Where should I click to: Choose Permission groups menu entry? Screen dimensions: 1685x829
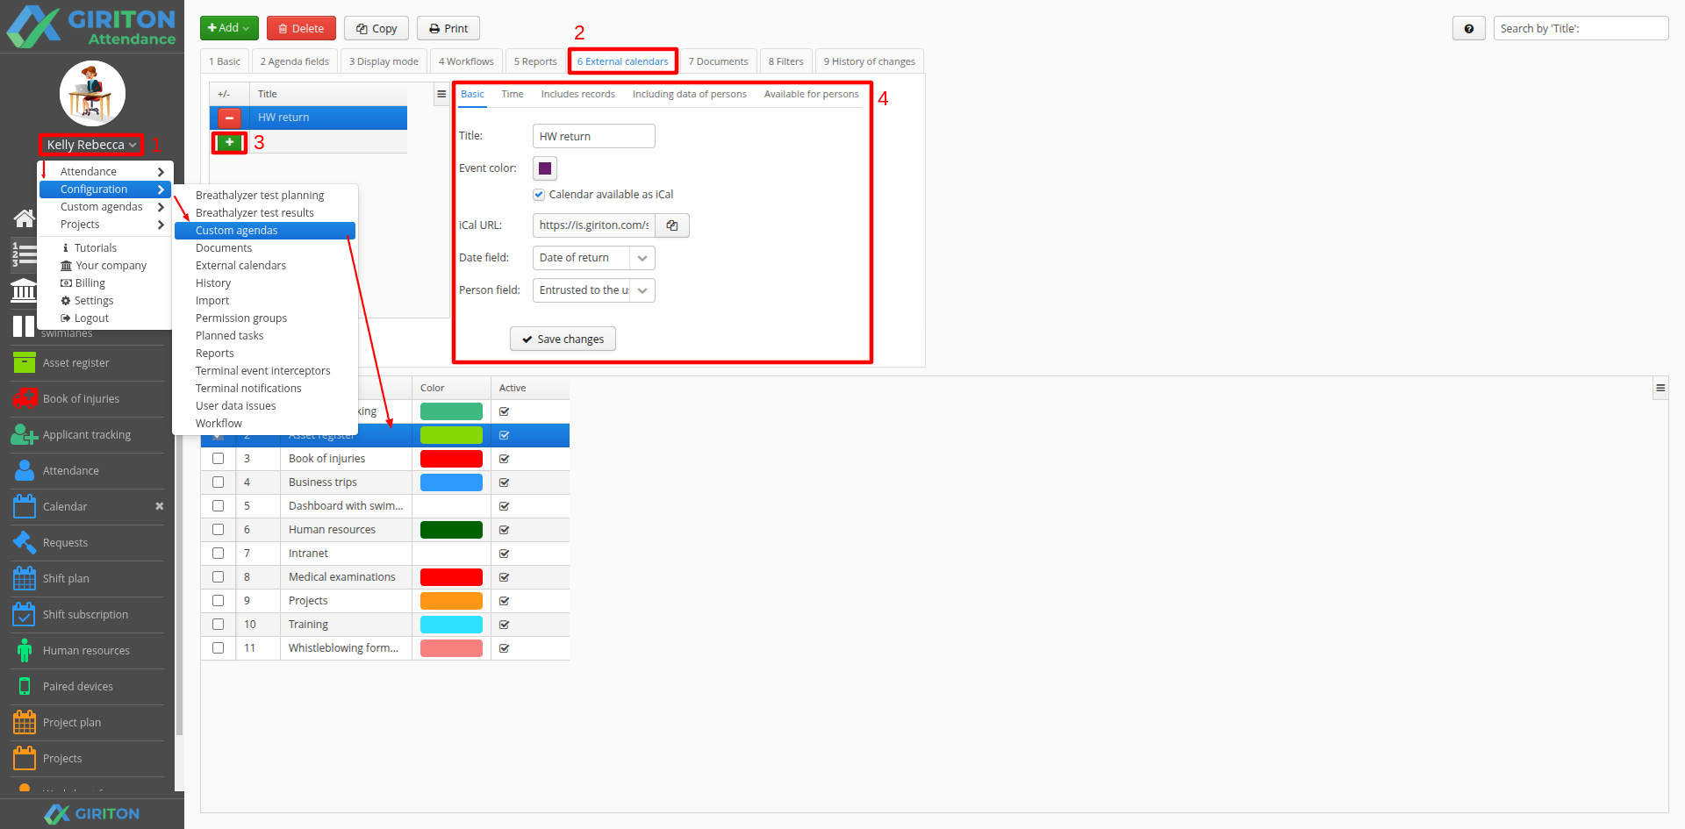241,318
